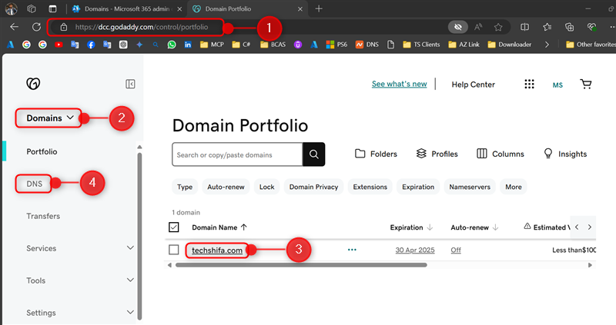This screenshot has width=616, height=325.
Task: Open the Domain Privacy filter
Action: point(313,187)
